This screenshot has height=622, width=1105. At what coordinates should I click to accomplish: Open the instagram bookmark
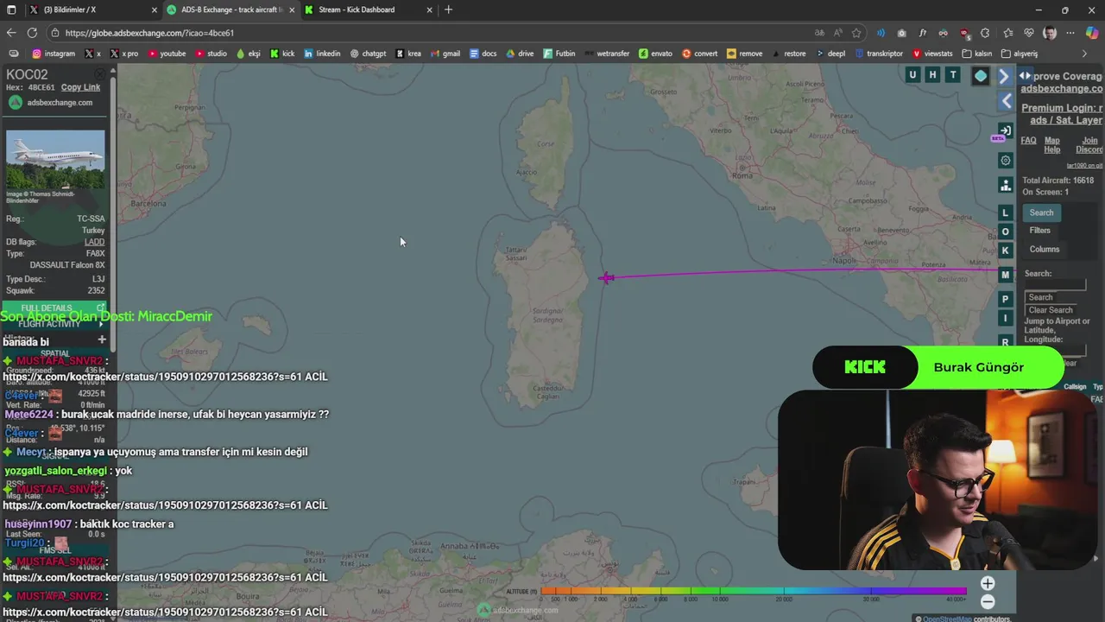click(x=54, y=54)
